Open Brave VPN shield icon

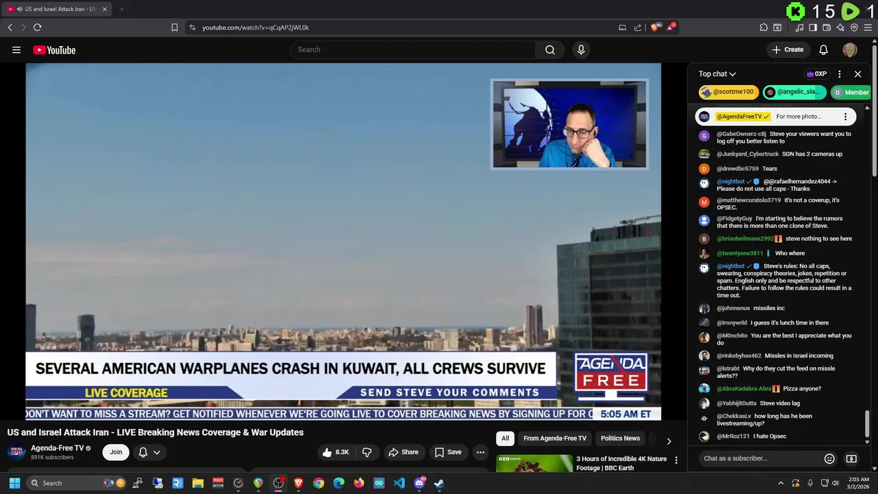tap(854, 27)
